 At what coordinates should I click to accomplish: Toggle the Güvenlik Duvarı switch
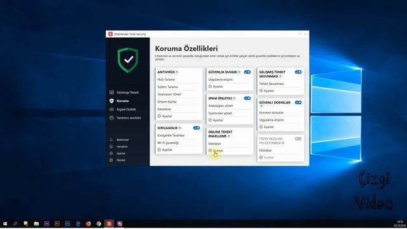(x=247, y=72)
